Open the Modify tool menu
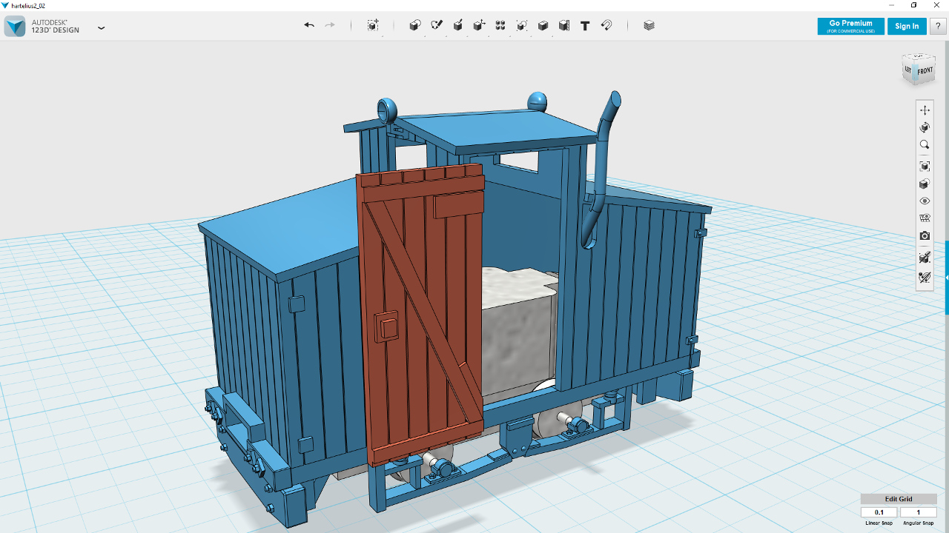 point(479,25)
